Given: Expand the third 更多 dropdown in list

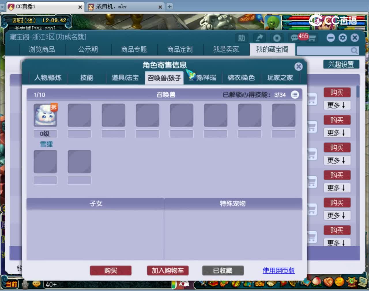Looking at the screenshot, I should coord(337,160).
